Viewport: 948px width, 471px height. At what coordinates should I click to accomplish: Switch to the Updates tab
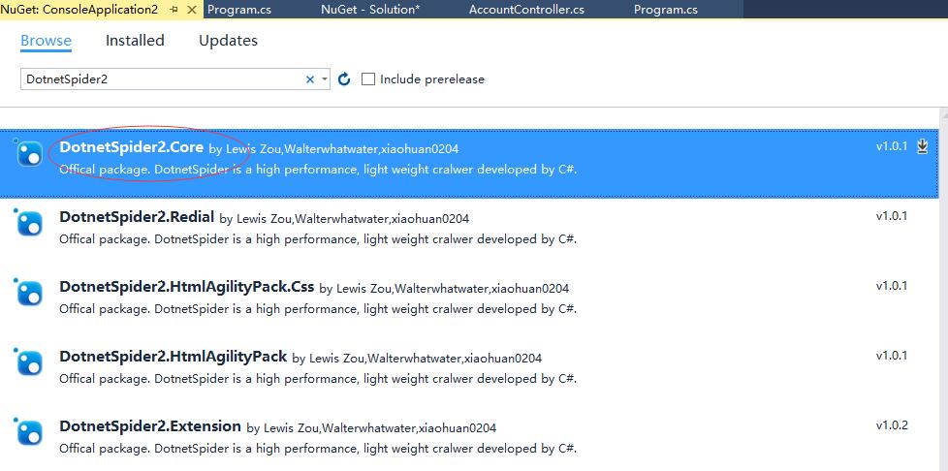(228, 41)
